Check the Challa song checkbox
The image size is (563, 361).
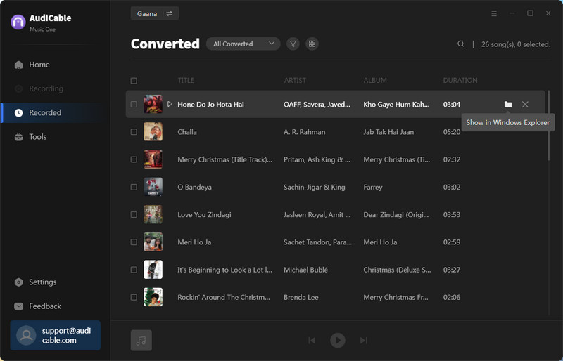coord(134,132)
